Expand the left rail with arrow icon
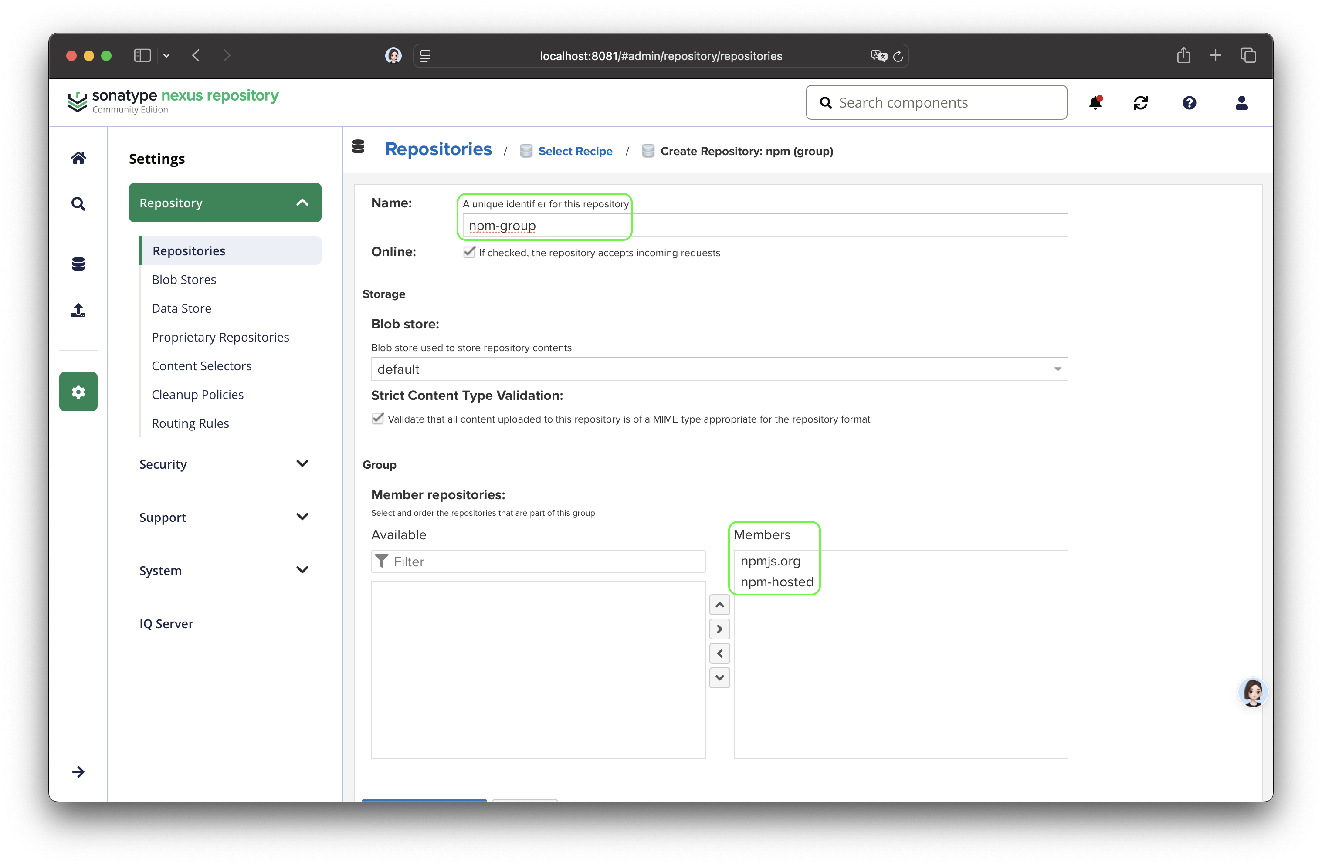1322x866 pixels. (78, 771)
